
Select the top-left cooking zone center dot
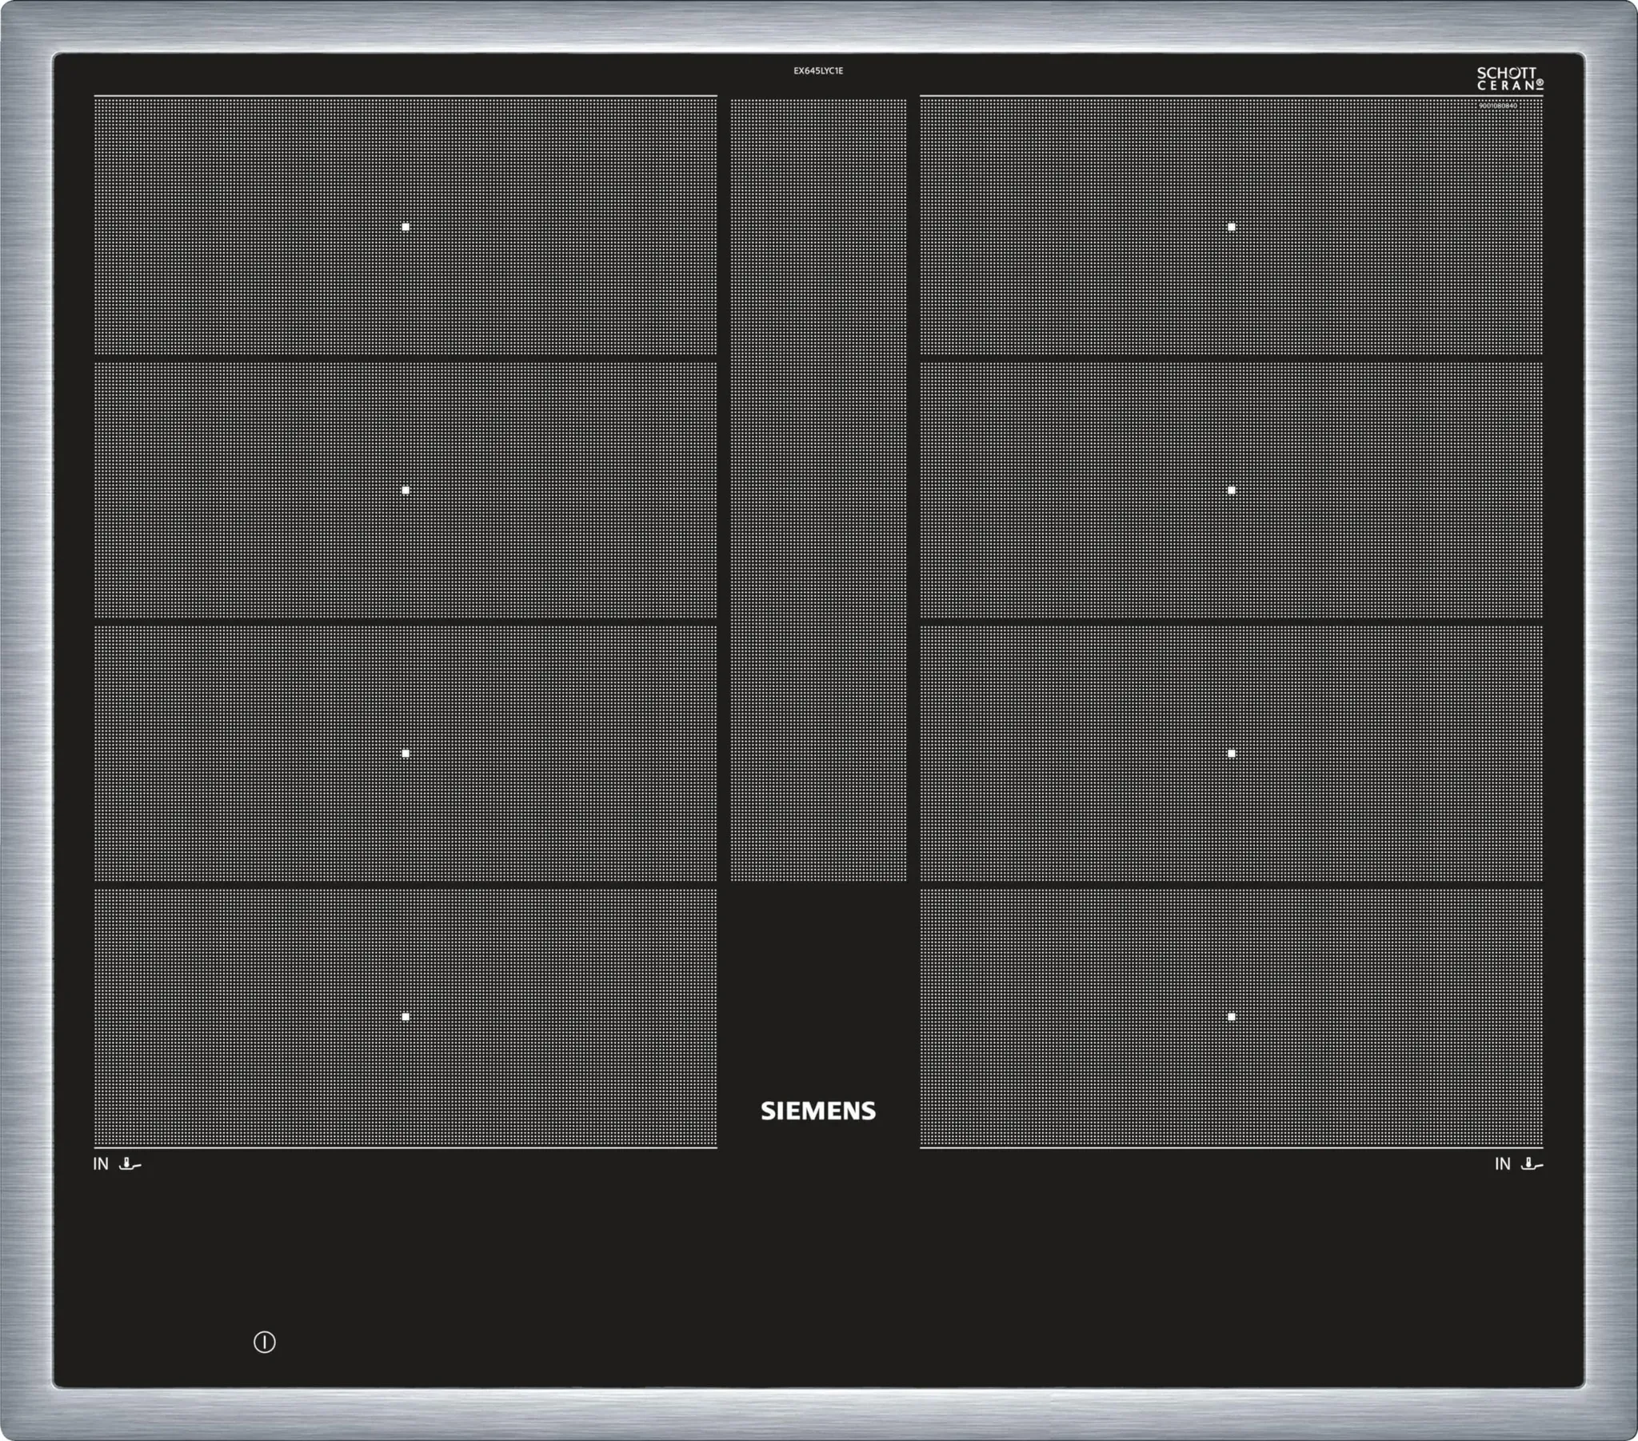pyautogui.click(x=406, y=227)
